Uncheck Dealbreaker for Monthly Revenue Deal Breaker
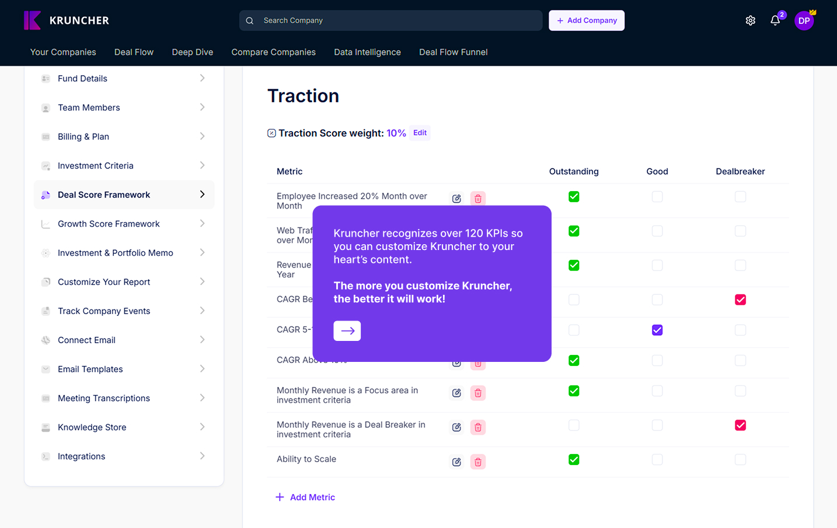Screen dimensions: 837x528 coord(740,425)
